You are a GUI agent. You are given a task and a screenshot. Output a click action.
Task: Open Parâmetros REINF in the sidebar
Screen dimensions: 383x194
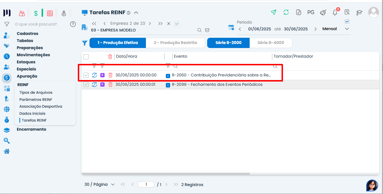[36, 99]
